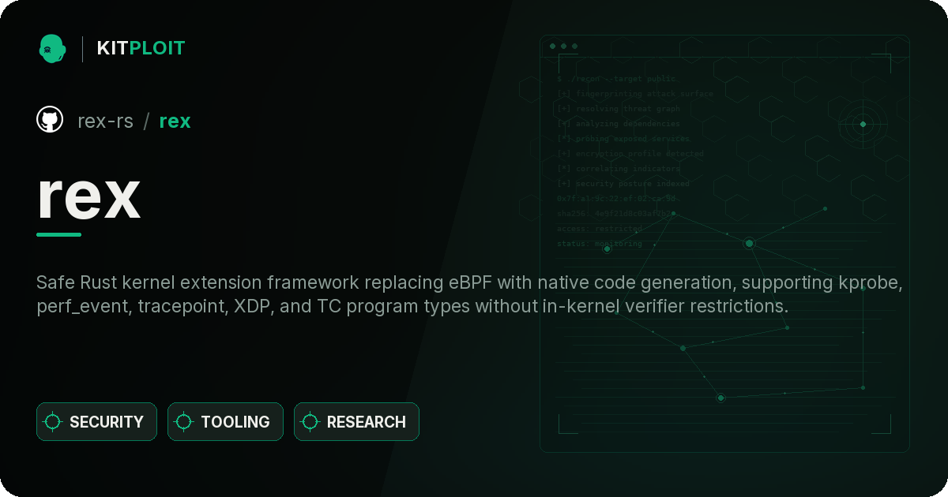
Task: Click the terminal line 'resolving threat graph'
Action: pyautogui.click(x=619, y=109)
